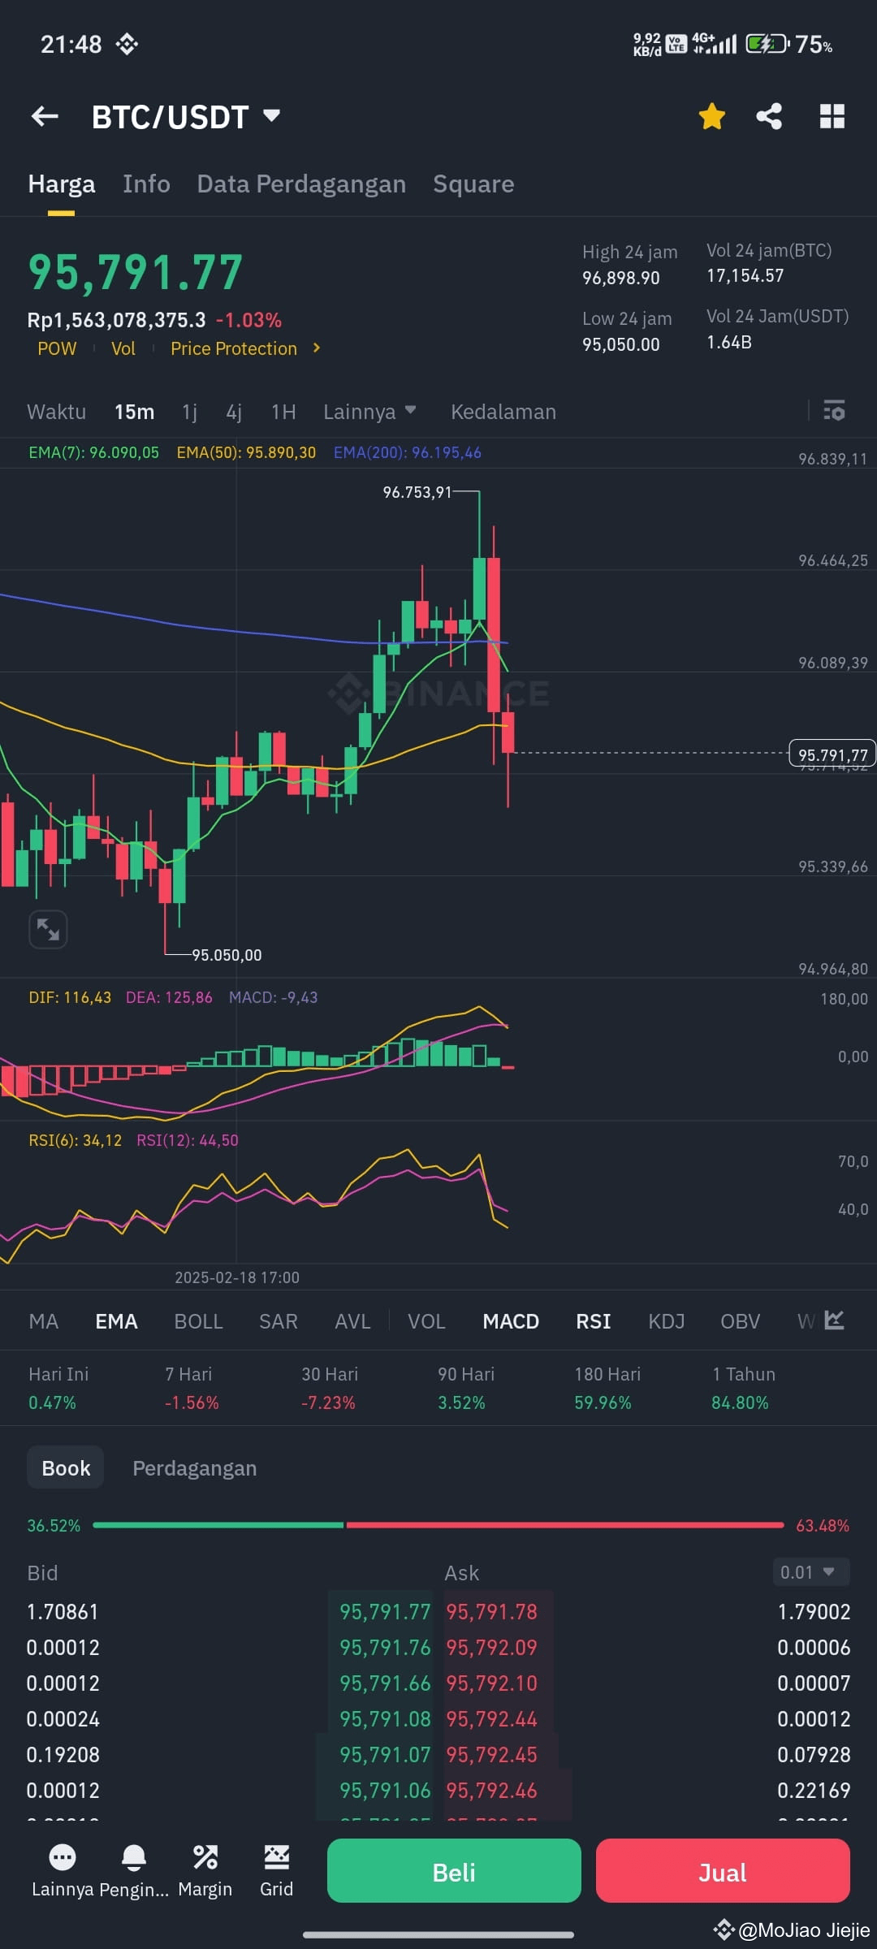Select the Waktu chart view

(x=57, y=412)
